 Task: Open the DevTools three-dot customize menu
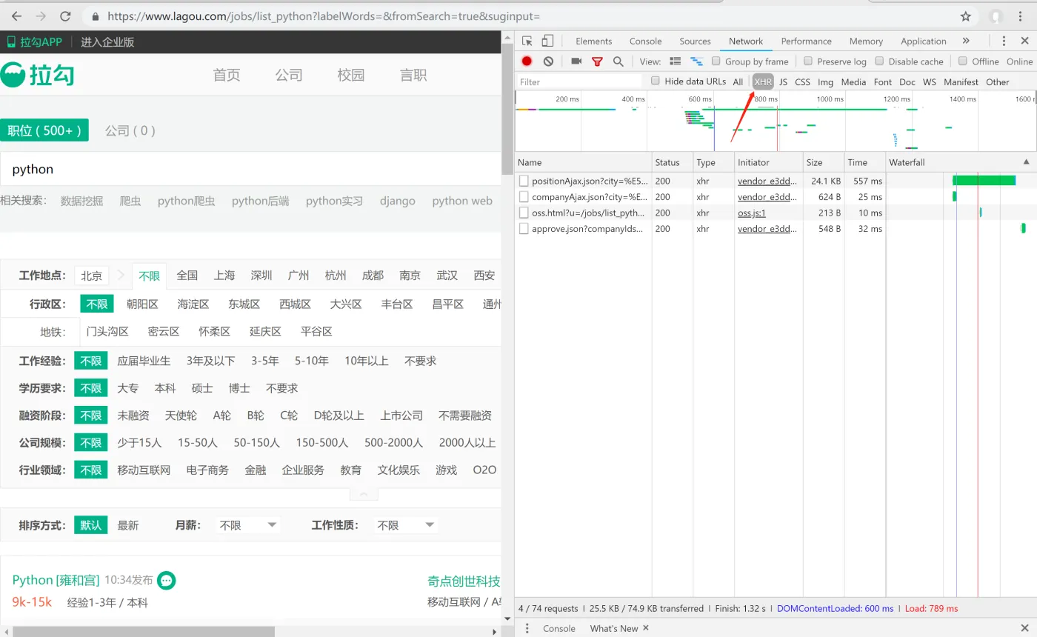[x=1004, y=41]
